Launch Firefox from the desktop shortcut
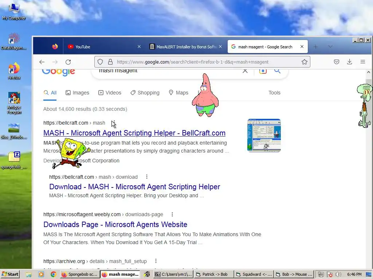This screenshot has height=279, width=373. [x=14, y=71]
